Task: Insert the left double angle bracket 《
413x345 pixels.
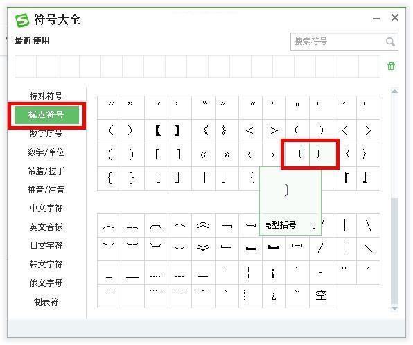Action: pos(203,131)
